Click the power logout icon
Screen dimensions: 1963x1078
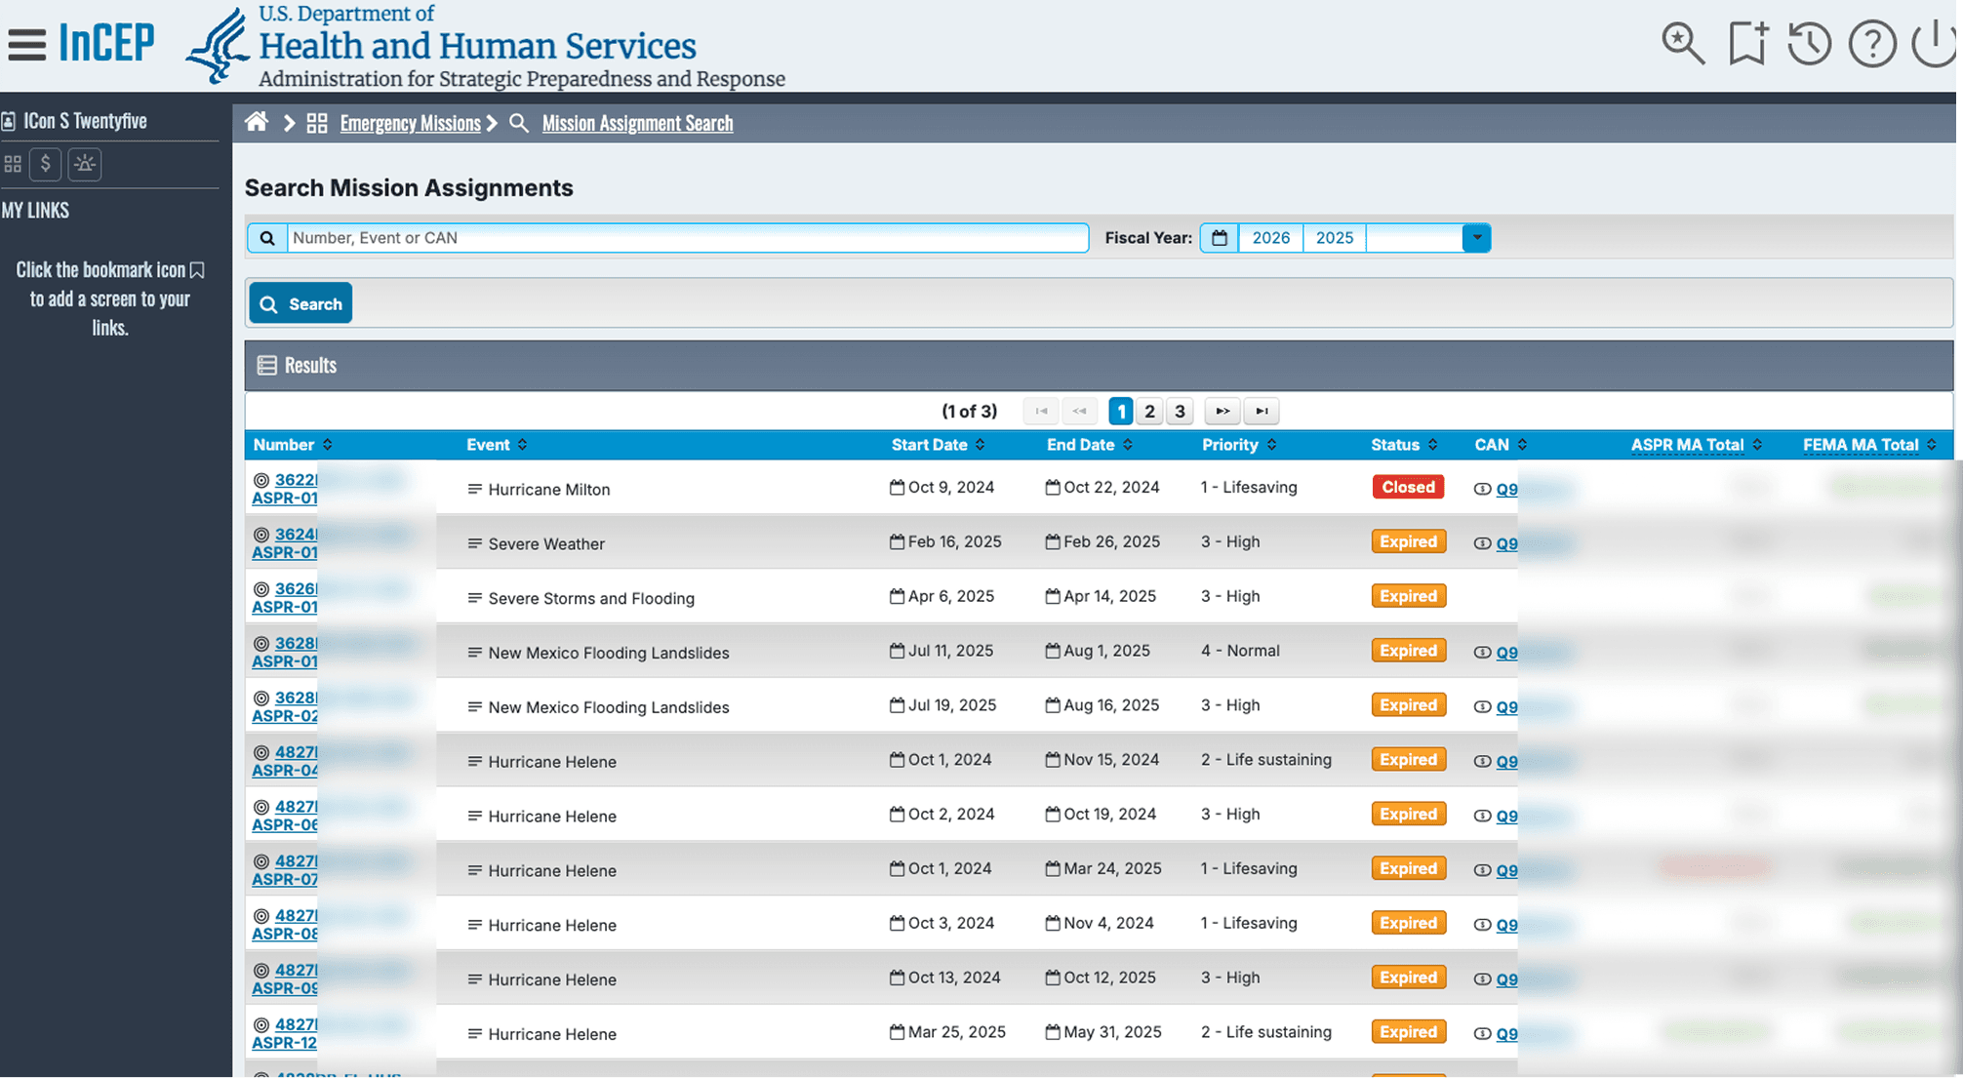coord(1934,44)
